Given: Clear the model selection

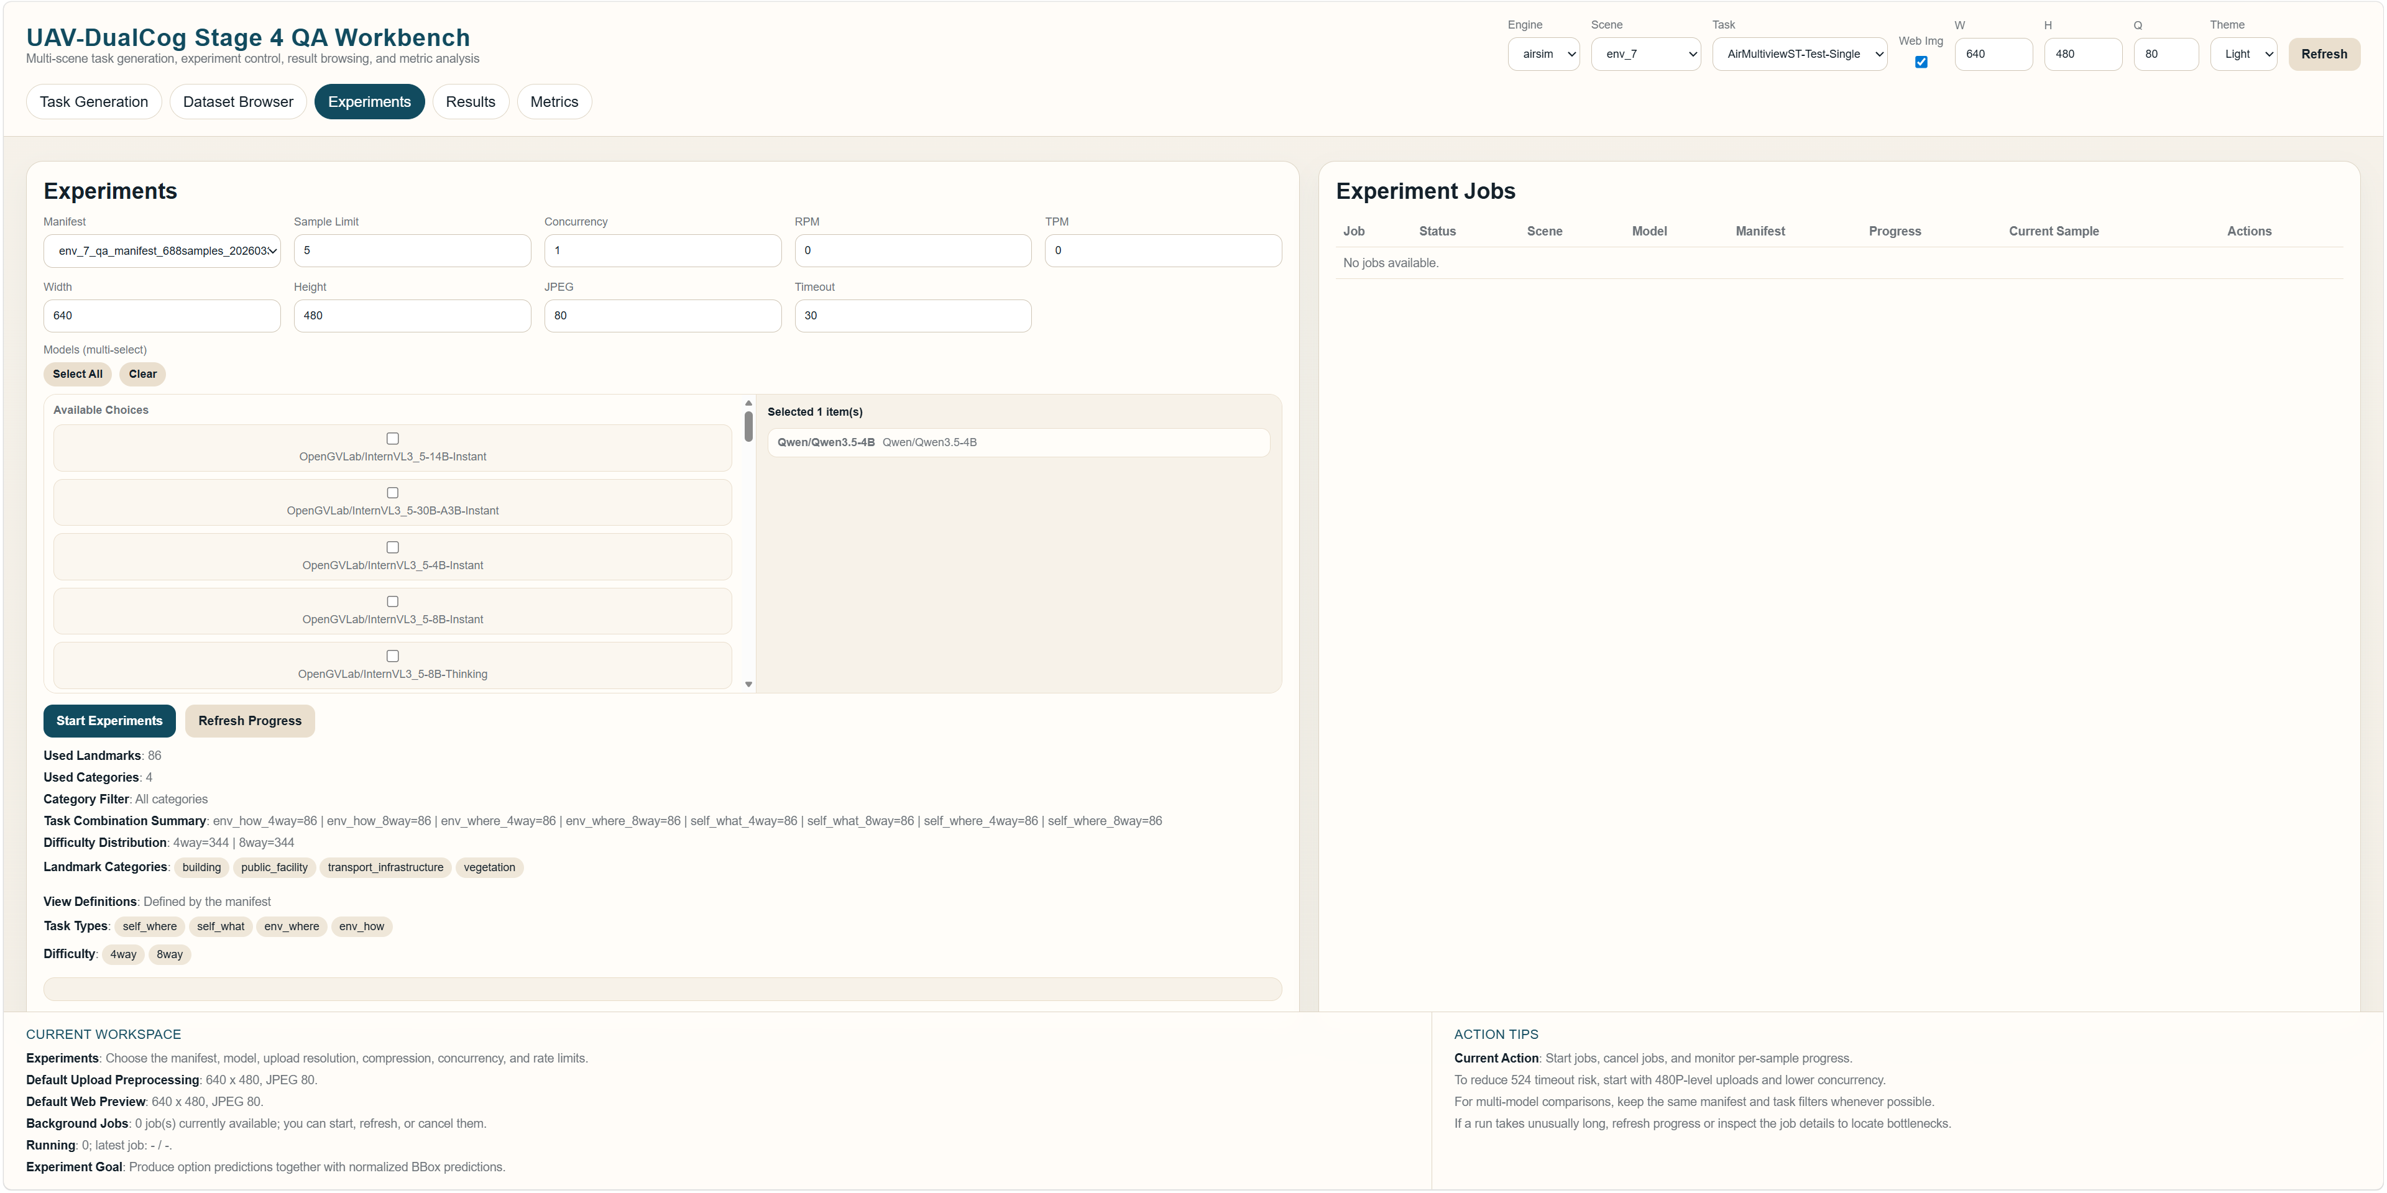Looking at the screenshot, I should click(x=143, y=374).
